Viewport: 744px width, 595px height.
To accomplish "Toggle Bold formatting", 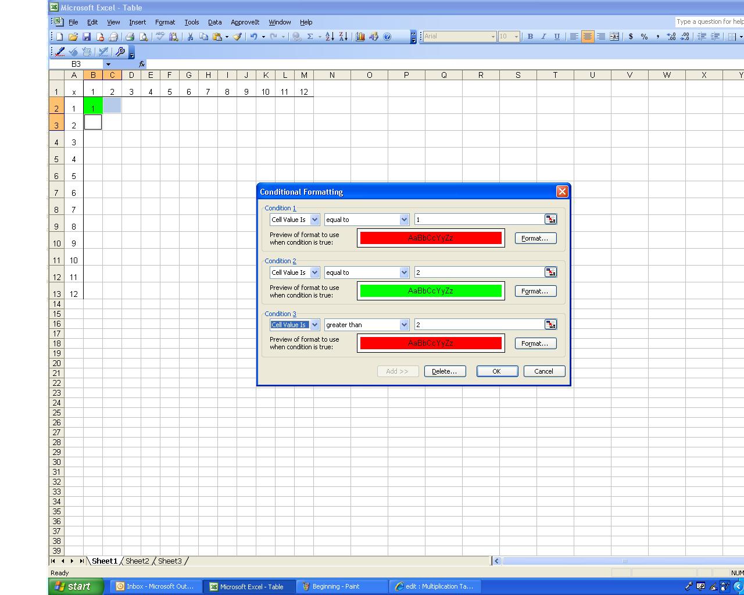I will (x=530, y=37).
